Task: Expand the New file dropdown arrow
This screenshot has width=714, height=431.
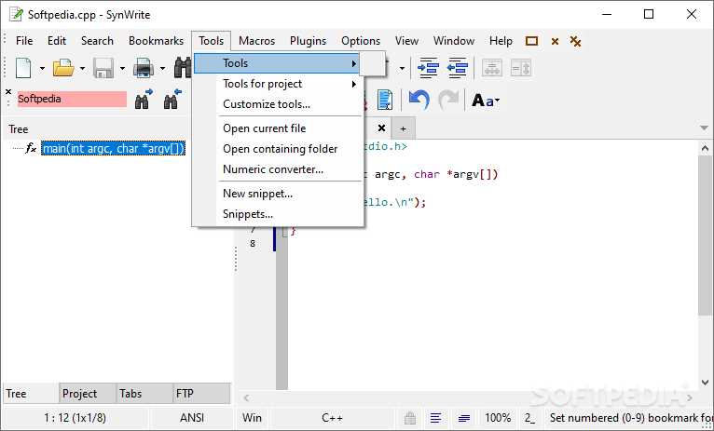Action: point(42,69)
